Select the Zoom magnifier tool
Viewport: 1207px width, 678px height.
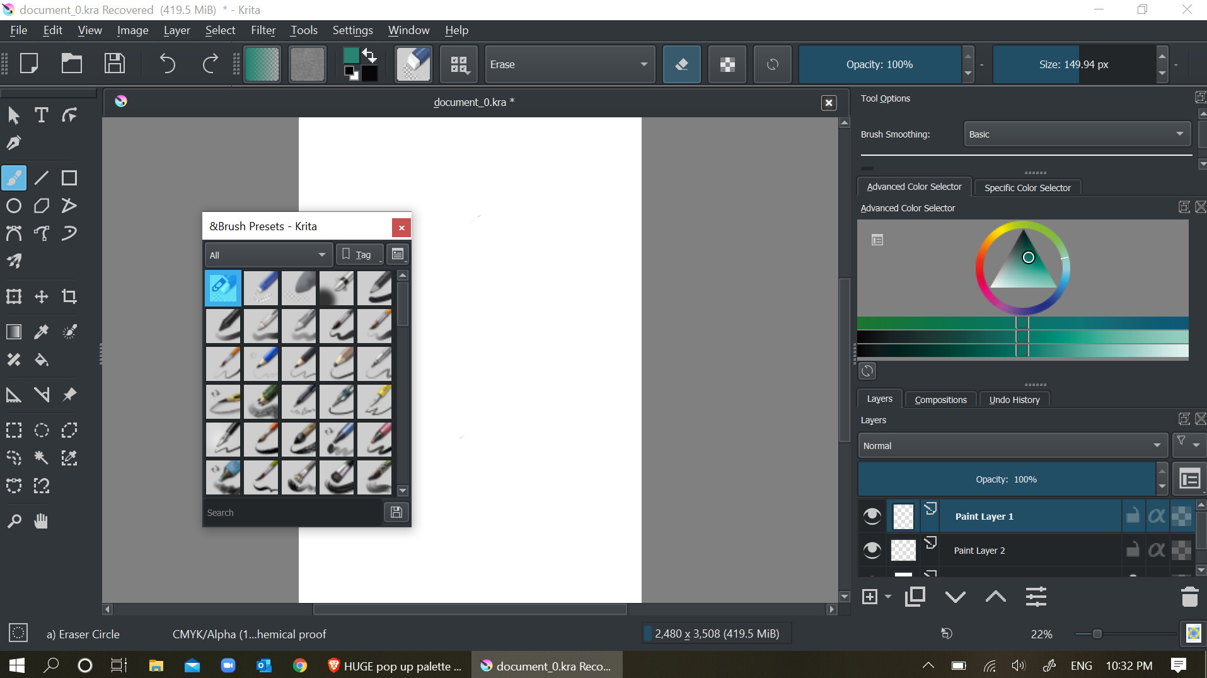tap(14, 521)
